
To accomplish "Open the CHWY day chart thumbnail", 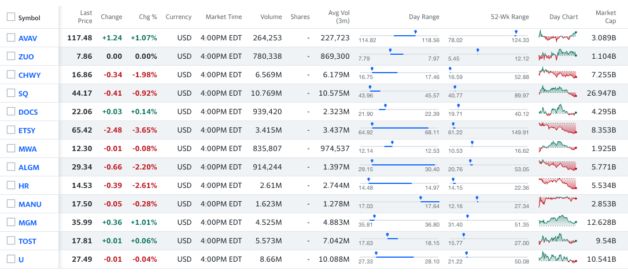I will [558, 73].
